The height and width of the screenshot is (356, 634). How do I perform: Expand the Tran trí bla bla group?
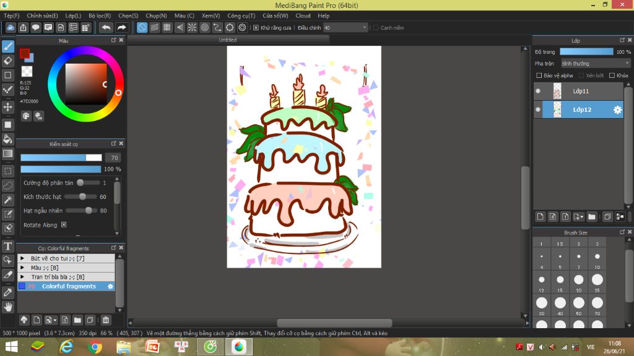pos(22,277)
